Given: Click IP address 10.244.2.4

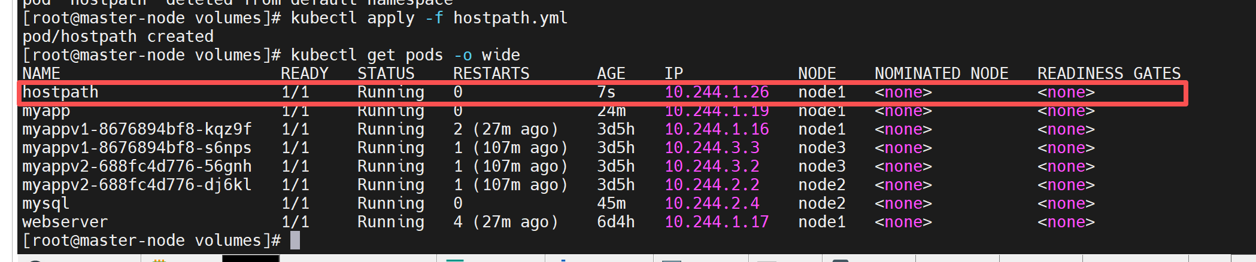Looking at the screenshot, I should (712, 203).
